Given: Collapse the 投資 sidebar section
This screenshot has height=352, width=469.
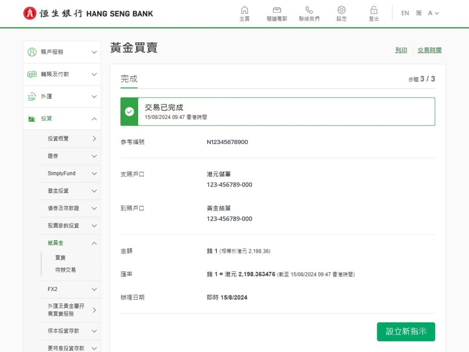Looking at the screenshot, I should (94, 119).
